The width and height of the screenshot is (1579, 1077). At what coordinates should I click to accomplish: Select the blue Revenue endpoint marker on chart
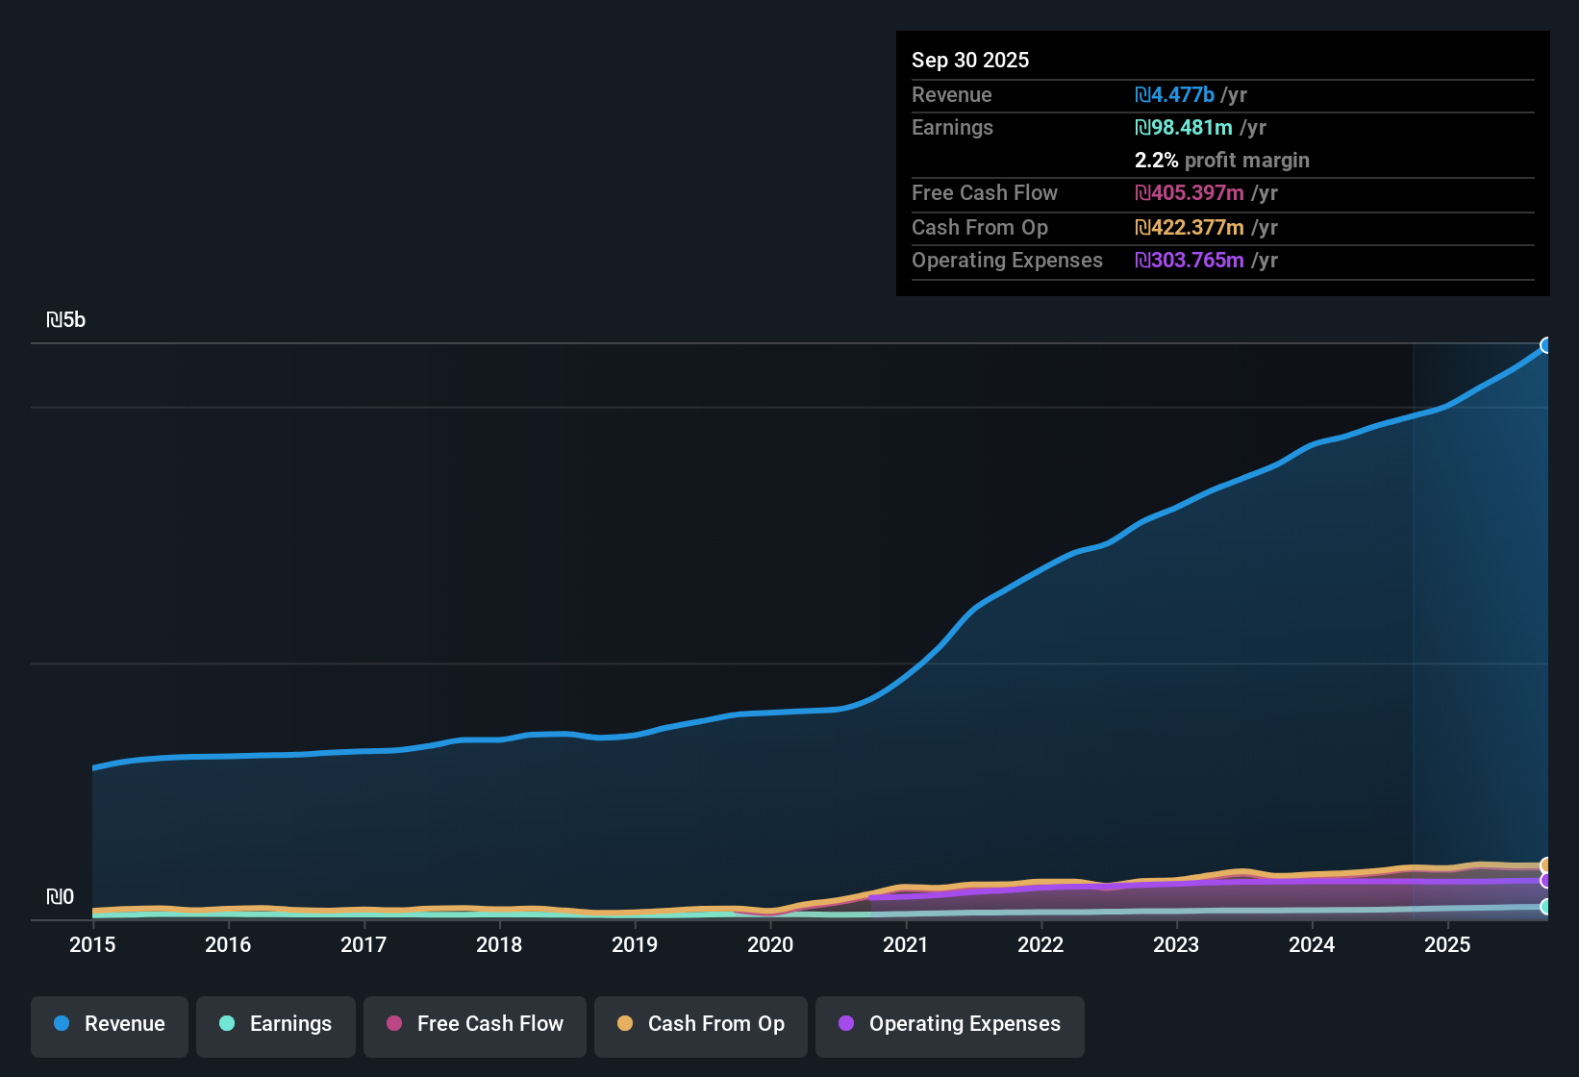tap(1546, 344)
